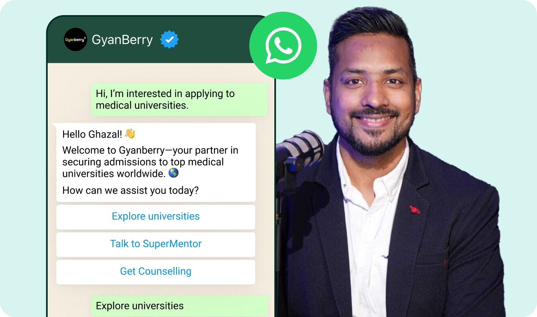
Task: Click the bottom green Explore universities sent bubble
Action: [x=180, y=306]
